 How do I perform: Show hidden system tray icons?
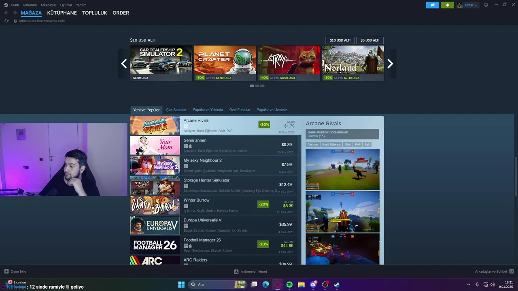tap(469, 285)
